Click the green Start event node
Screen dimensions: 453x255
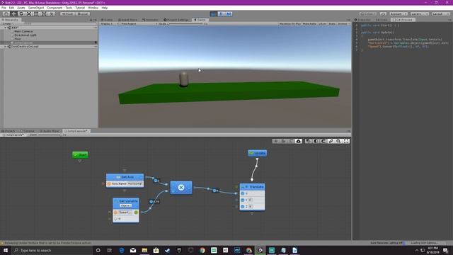(x=80, y=154)
